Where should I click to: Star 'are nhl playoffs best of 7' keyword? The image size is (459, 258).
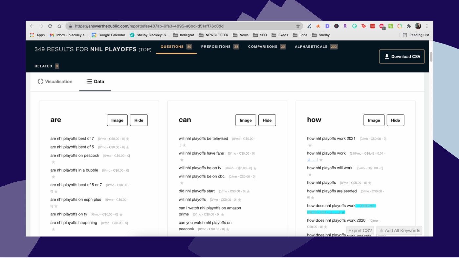click(x=128, y=139)
